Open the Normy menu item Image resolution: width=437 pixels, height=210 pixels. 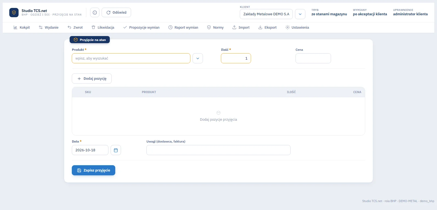pyautogui.click(x=215, y=28)
